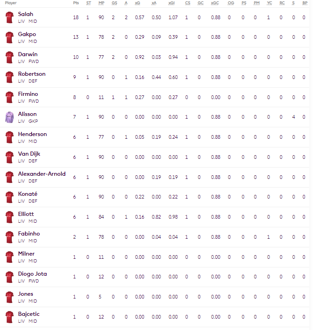Image resolution: width=316 pixels, height=330 pixels.
Task: Click the Pts column header
Action: coord(75,3)
